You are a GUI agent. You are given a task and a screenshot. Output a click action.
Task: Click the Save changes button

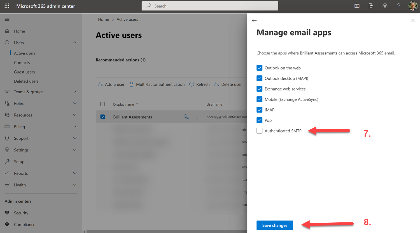(x=275, y=225)
